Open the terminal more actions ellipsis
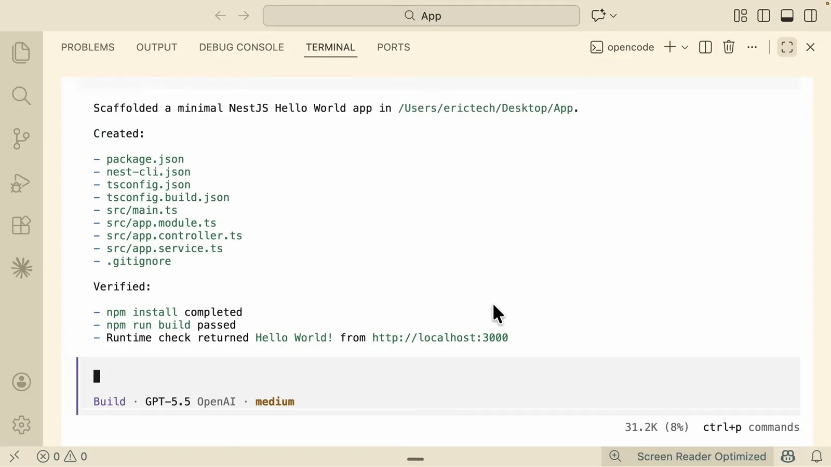Viewport: 831px width, 467px height. pyautogui.click(x=752, y=47)
